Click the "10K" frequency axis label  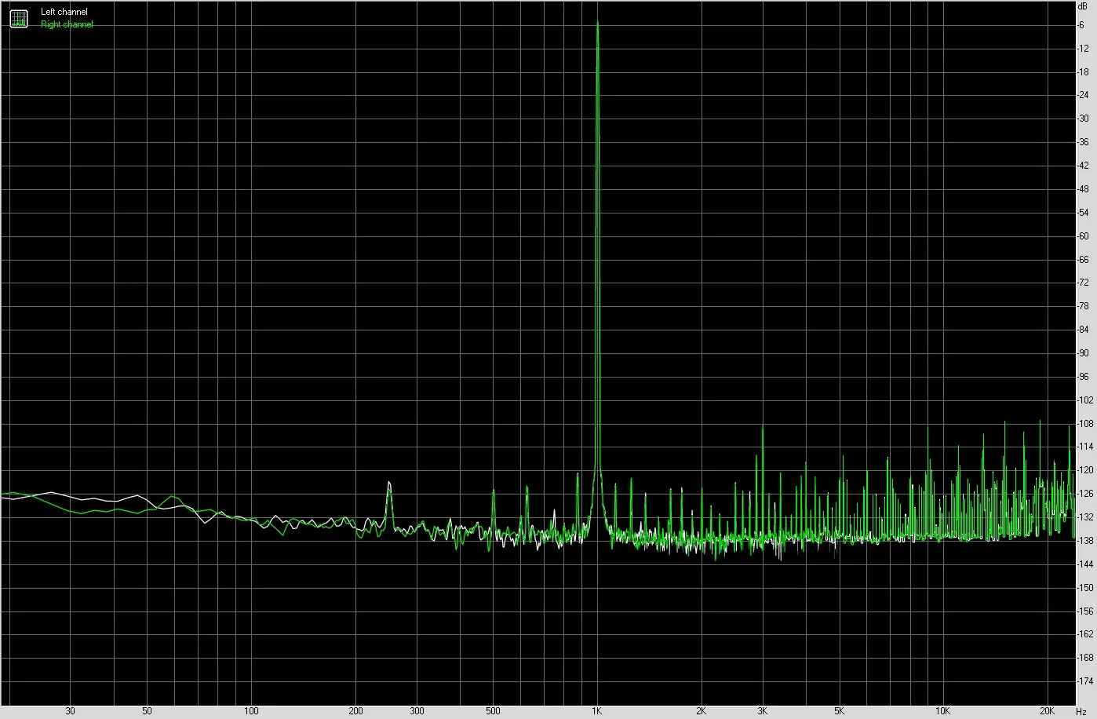tap(944, 711)
